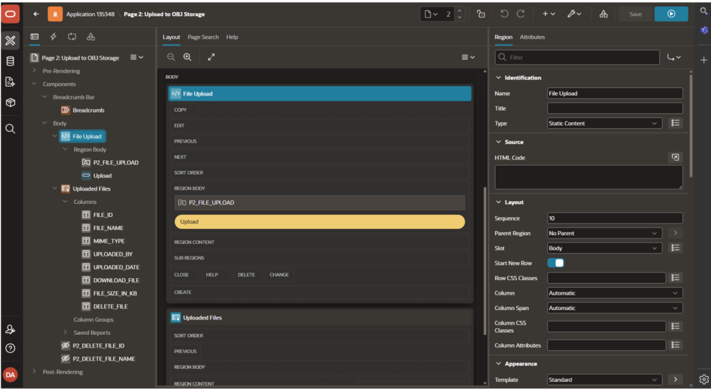Click the Save button
Viewport: 711px width, 389px height.
click(x=635, y=14)
